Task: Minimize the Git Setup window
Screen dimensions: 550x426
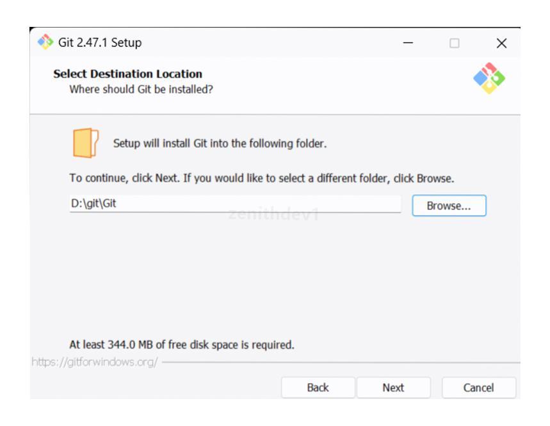Action: 408,43
